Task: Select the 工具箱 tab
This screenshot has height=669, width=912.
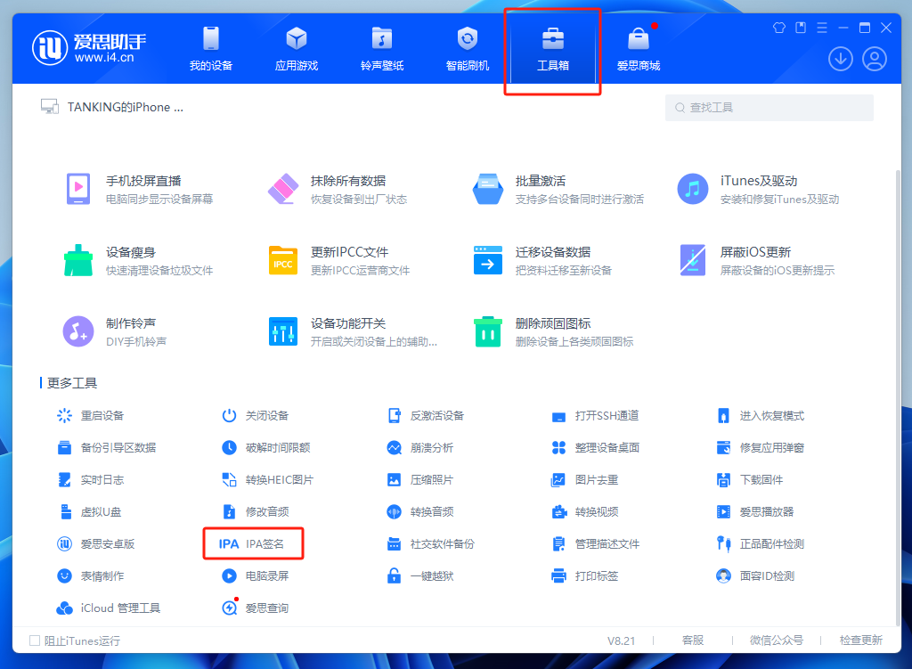Action: point(552,49)
